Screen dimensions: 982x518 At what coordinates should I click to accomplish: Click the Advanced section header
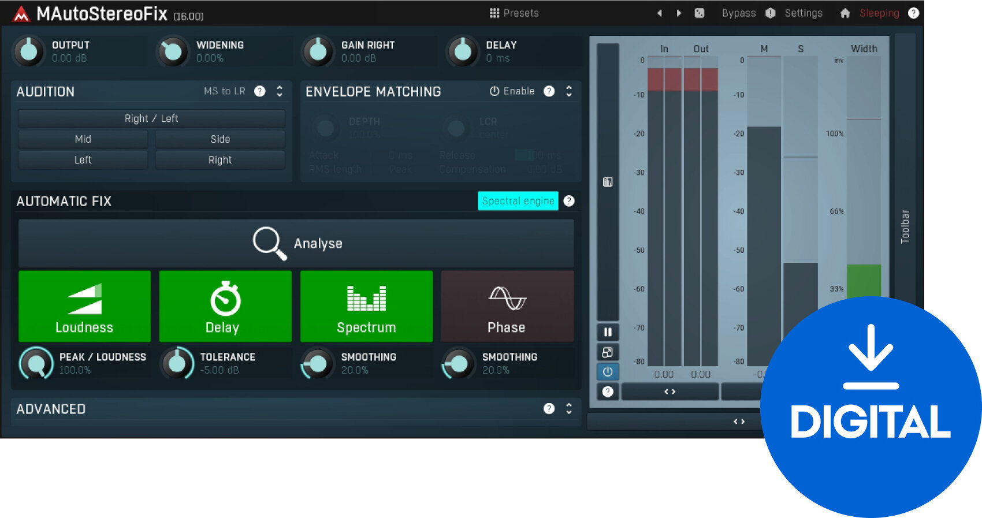point(296,409)
